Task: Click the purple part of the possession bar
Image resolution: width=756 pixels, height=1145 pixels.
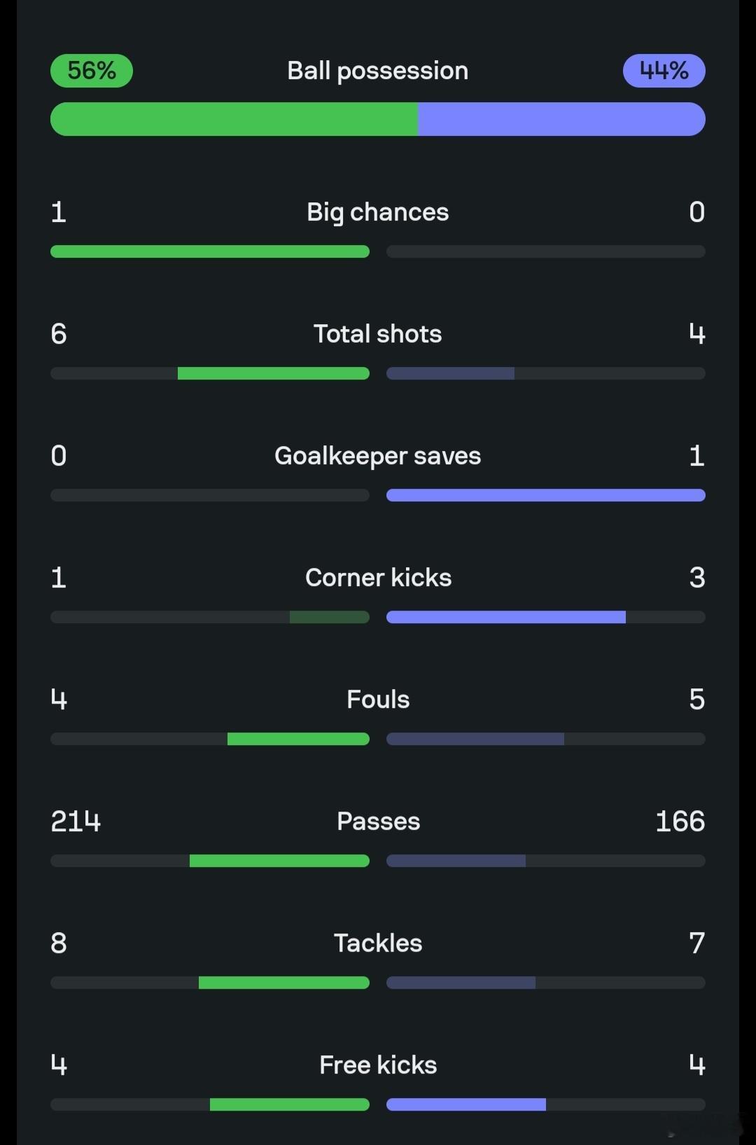Action: tap(561, 119)
